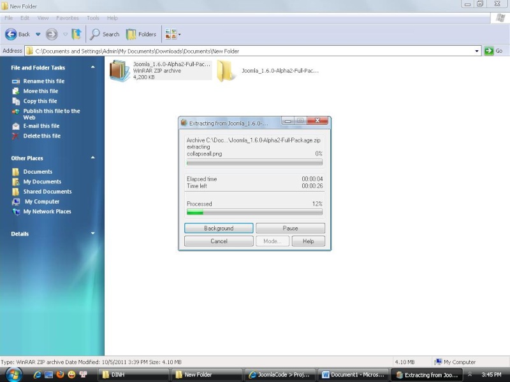The width and height of the screenshot is (510, 382).
Task: Switch to New Folder taskbar button
Action: tap(208, 375)
